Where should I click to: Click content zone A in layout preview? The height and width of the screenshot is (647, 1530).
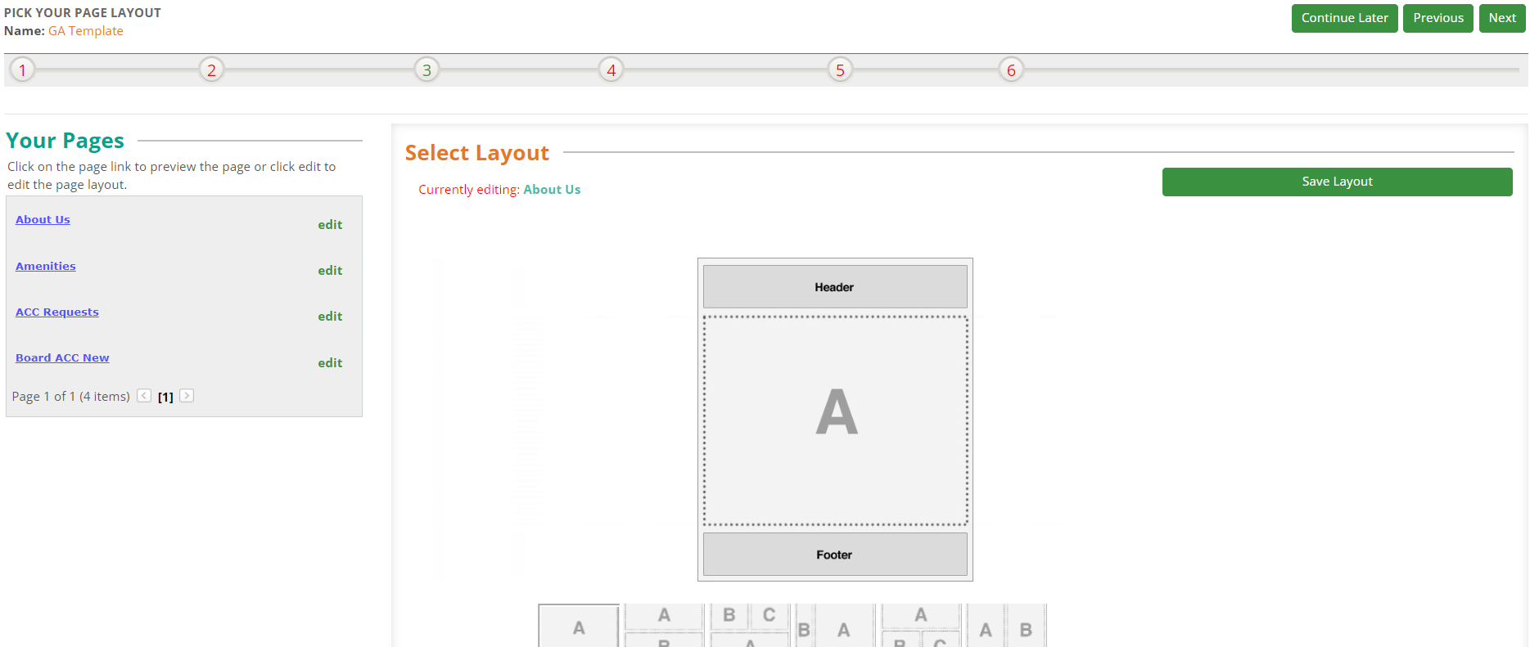835,420
